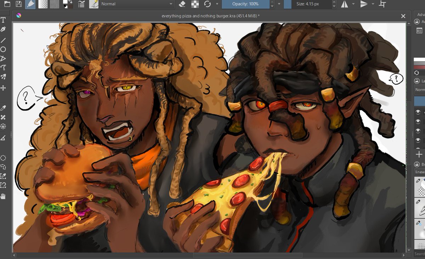Click the canvas horizontal scrollbar
Viewport: 425px width, 259px height.
coord(247,255)
